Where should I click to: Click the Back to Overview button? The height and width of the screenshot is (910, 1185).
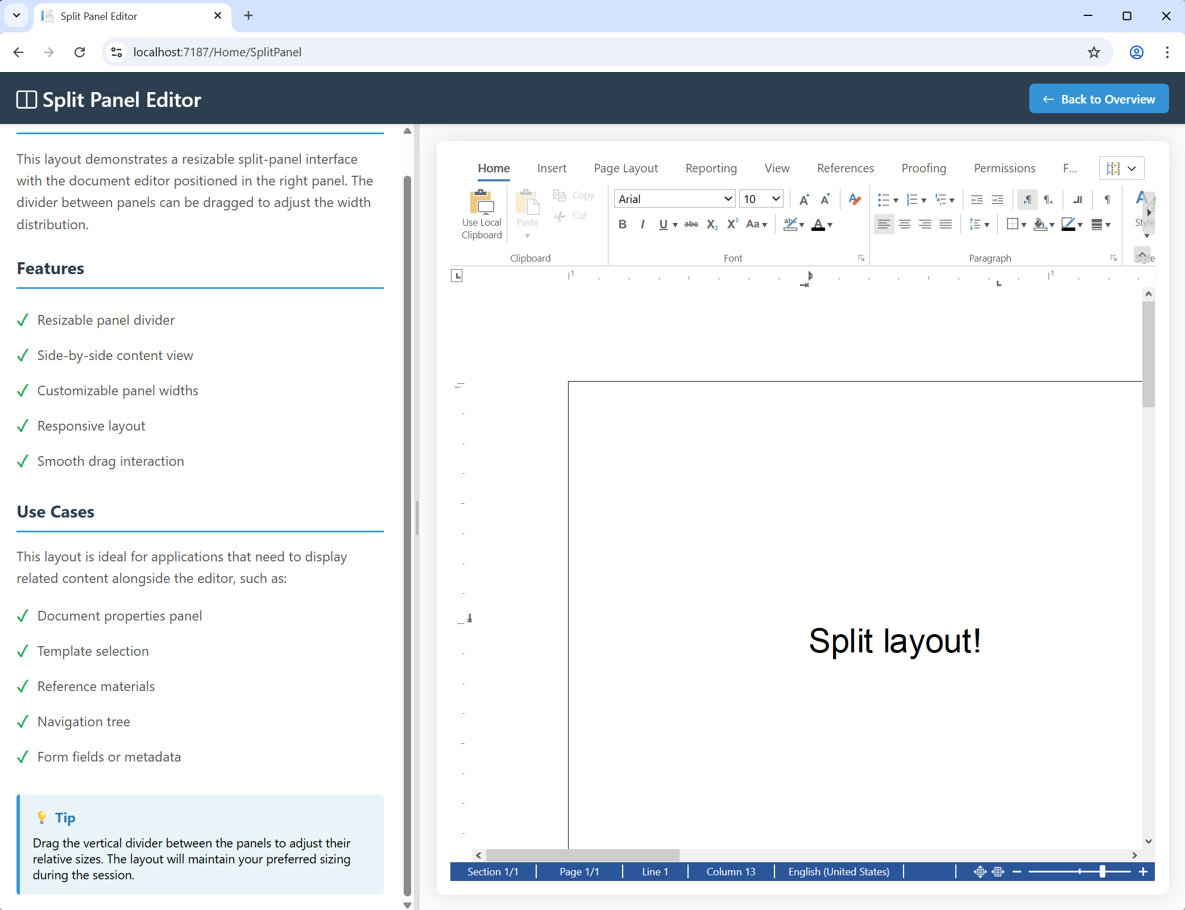click(x=1098, y=98)
